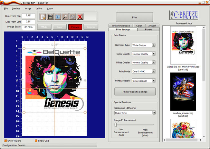Switch to Original view mode
The image size is (210, 149).
91,27
